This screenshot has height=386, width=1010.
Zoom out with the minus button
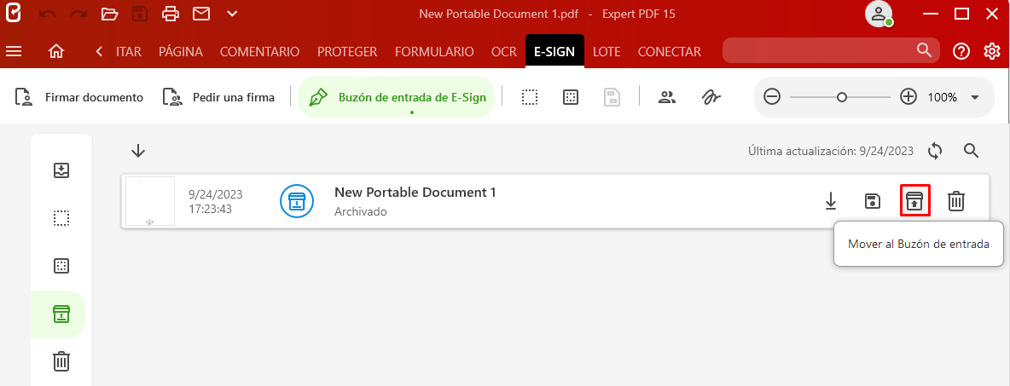click(x=772, y=97)
